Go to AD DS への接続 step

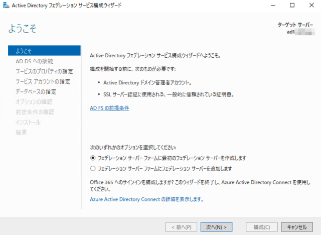click(x=34, y=61)
